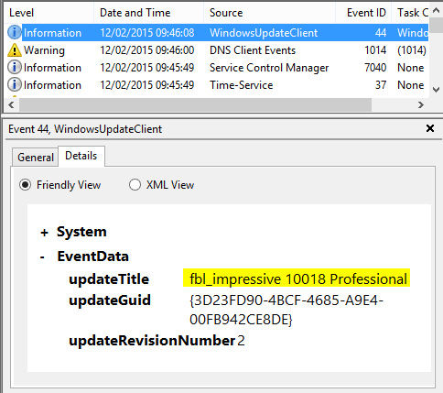Select the Friendly View radio button
The image size is (443, 393).
(x=25, y=185)
